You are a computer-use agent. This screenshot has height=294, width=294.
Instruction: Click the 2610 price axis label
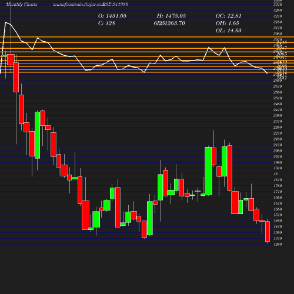click(x=278, y=86)
